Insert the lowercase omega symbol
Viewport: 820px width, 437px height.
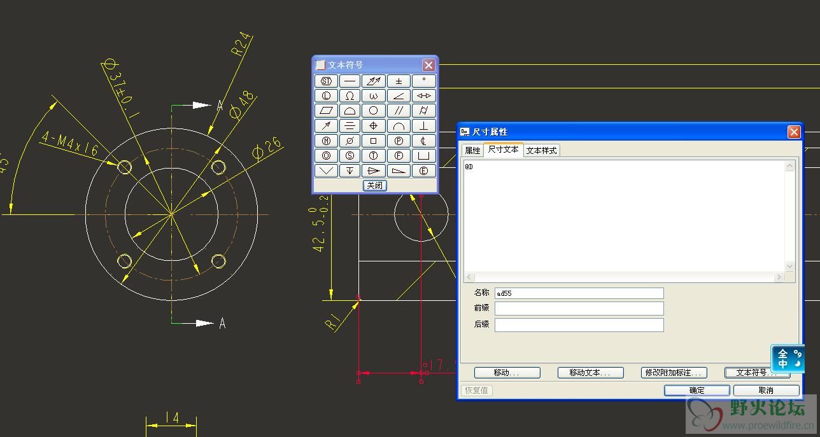(374, 95)
